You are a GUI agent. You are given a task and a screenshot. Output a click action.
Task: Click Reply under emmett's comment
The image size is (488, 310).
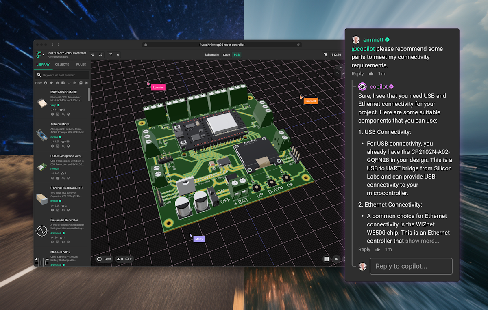coord(357,73)
